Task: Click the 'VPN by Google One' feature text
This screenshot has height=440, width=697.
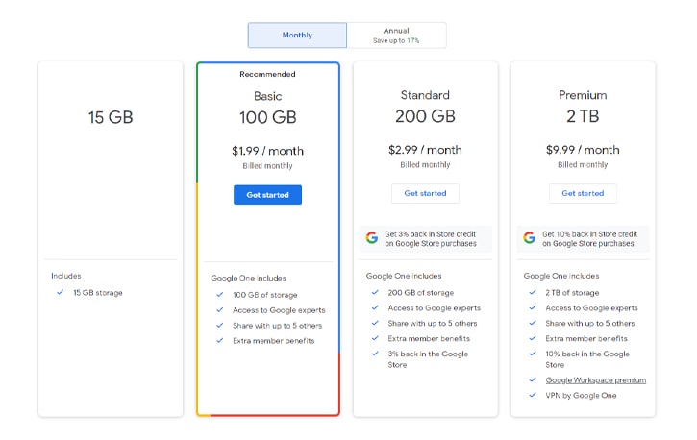Action: pos(581,396)
